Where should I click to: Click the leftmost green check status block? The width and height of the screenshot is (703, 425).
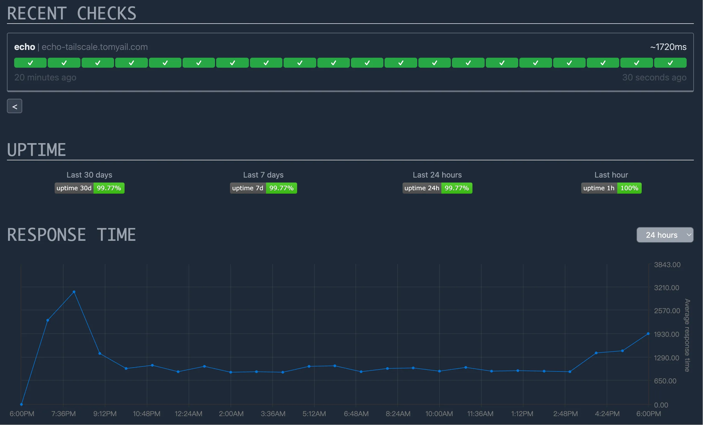pyautogui.click(x=30, y=63)
